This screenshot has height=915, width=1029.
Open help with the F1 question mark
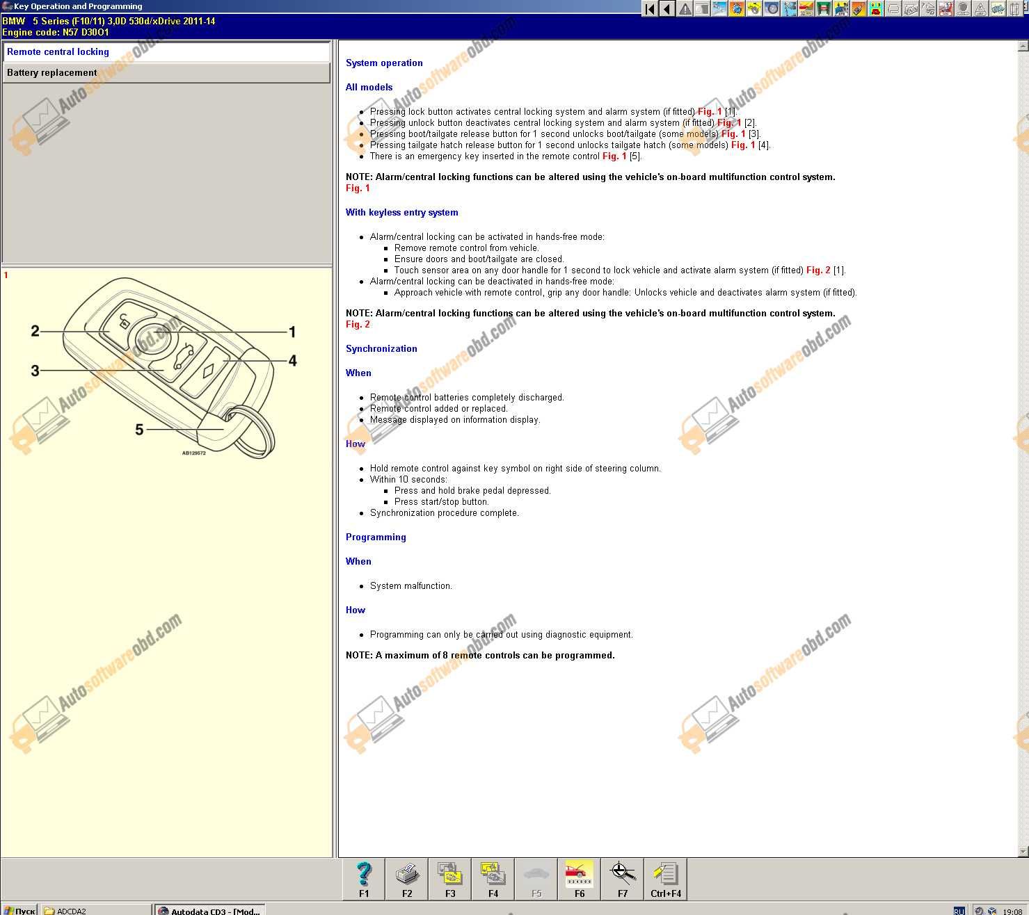[364, 880]
